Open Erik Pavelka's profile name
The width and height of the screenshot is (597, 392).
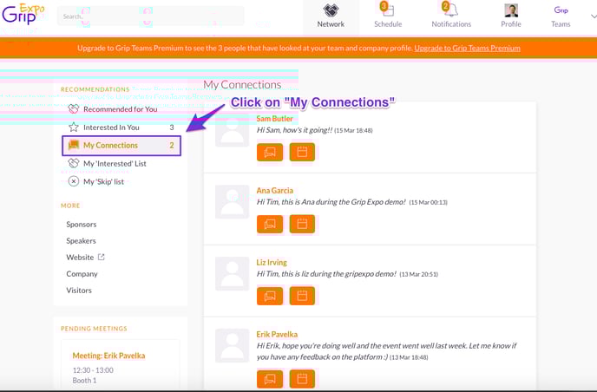pyautogui.click(x=277, y=334)
